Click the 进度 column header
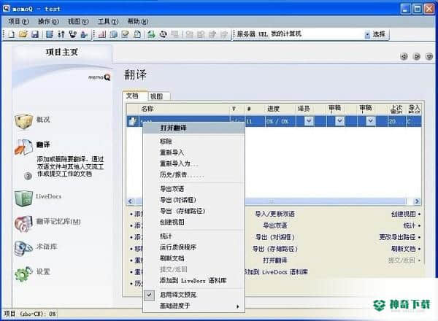The image size is (438, 321). (x=280, y=109)
